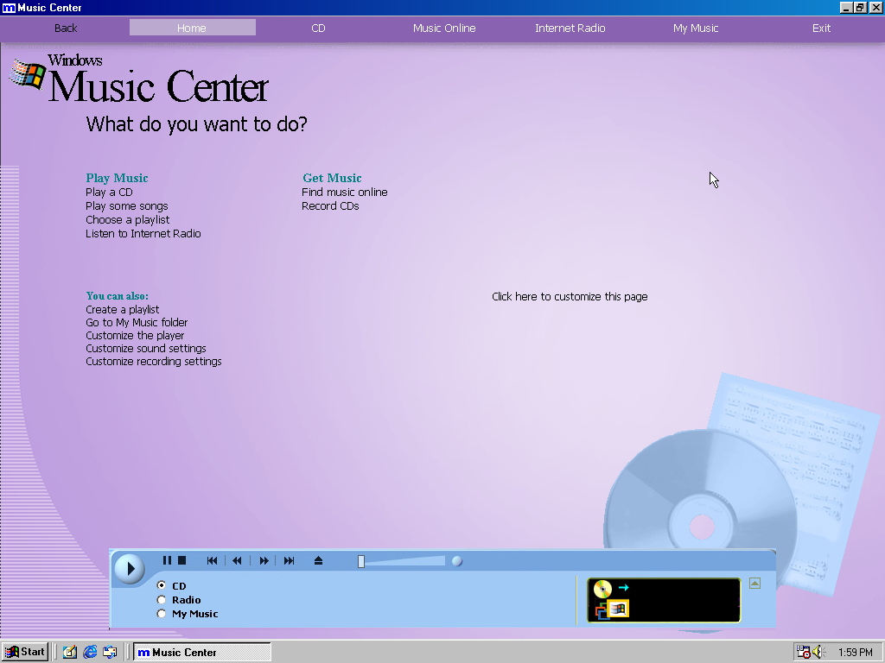This screenshot has width=885, height=663.
Task: Click the Stop playback icon
Action: (x=182, y=561)
